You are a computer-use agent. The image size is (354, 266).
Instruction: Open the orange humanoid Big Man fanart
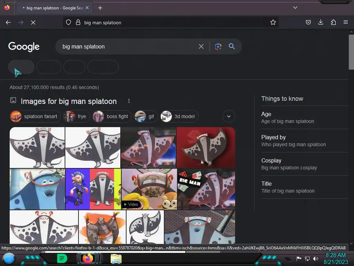tap(102, 227)
